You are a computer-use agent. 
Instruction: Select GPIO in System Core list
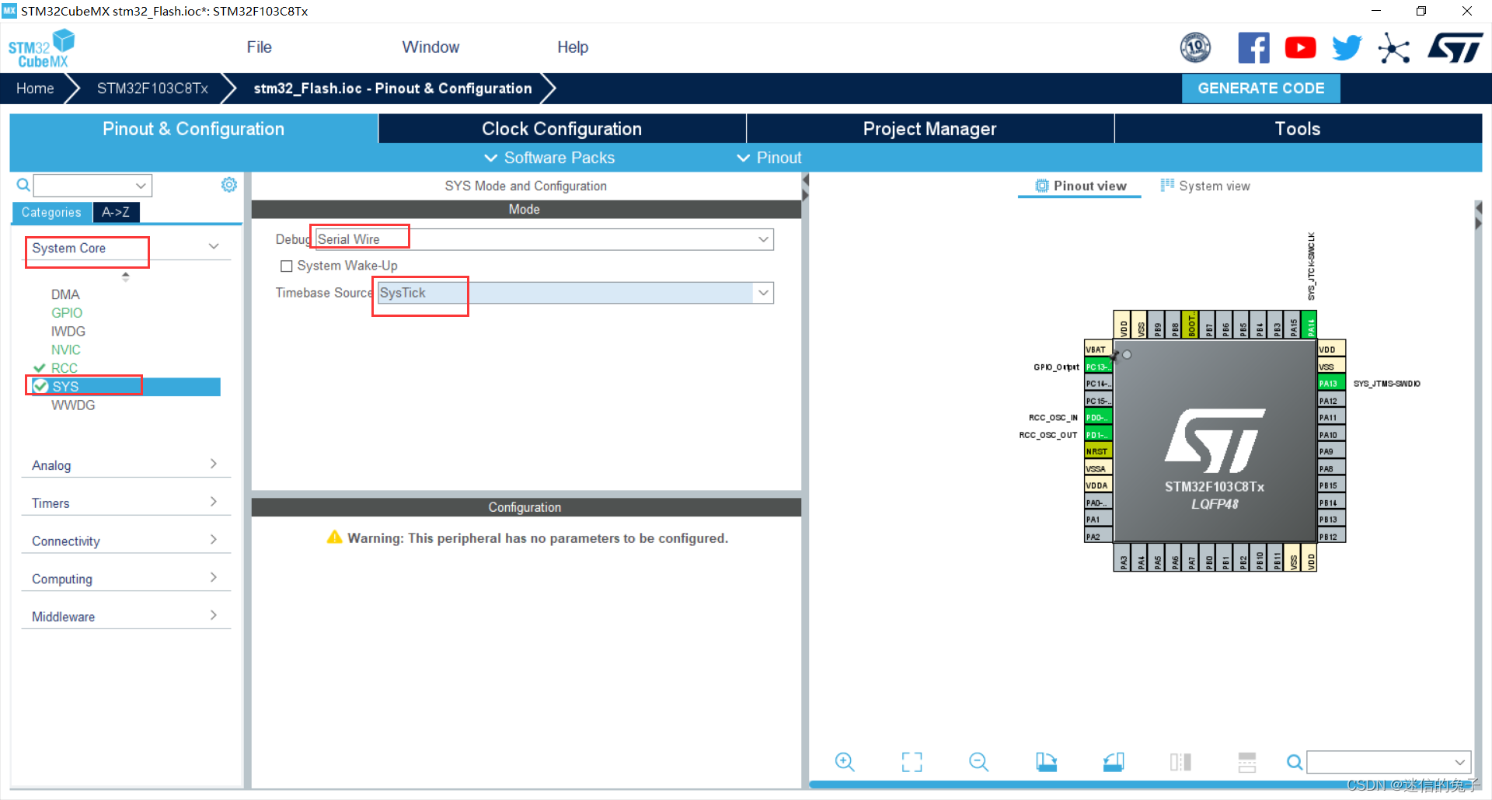(x=67, y=313)
